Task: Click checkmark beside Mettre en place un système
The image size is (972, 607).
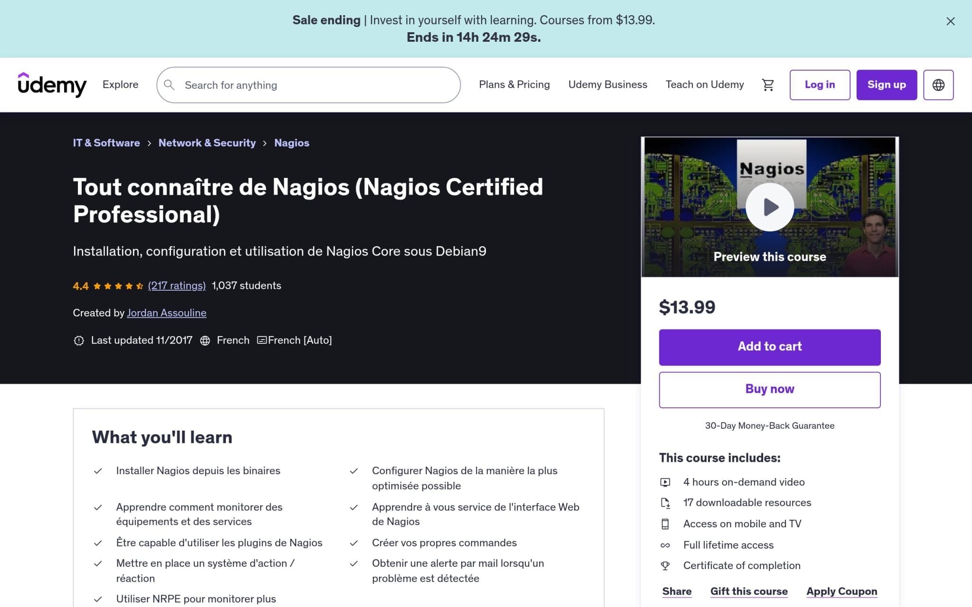Action: [x=98, y=563]
